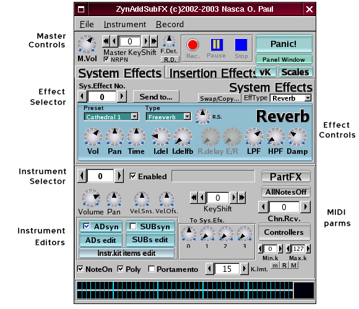The width and height of the screenshot is (359, 309).
Task: Switch to the Insertion Effects tab
Action: (x=210, y=73)
